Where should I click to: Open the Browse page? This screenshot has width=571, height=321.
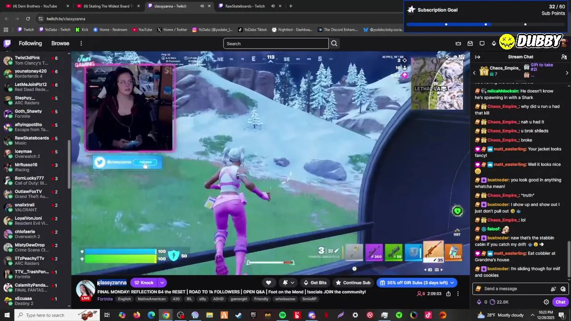(x=60, y=43)
